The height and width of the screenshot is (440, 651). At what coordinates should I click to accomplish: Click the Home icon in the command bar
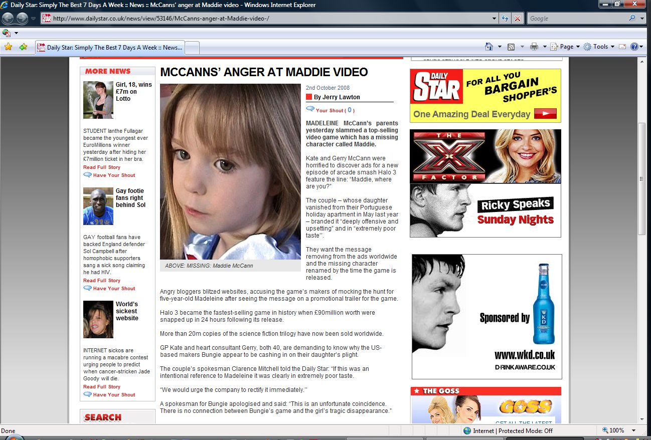click(x=489, y=47)
